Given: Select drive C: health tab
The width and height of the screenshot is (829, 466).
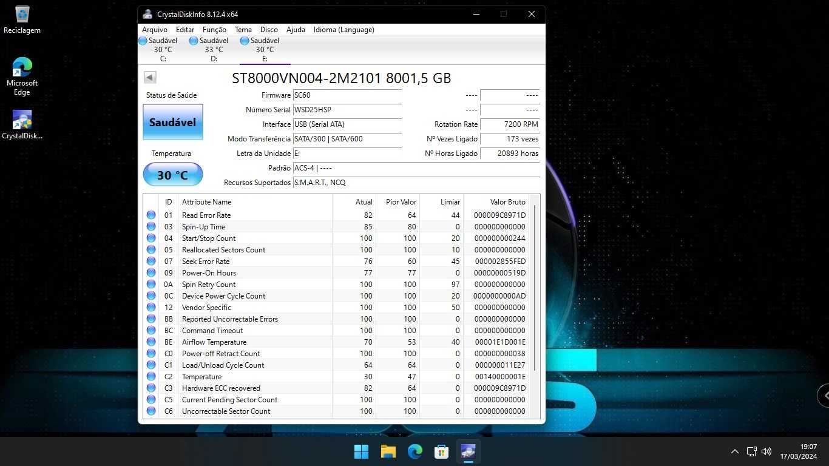Looking at the screenshot, I should tap(163, 49).
